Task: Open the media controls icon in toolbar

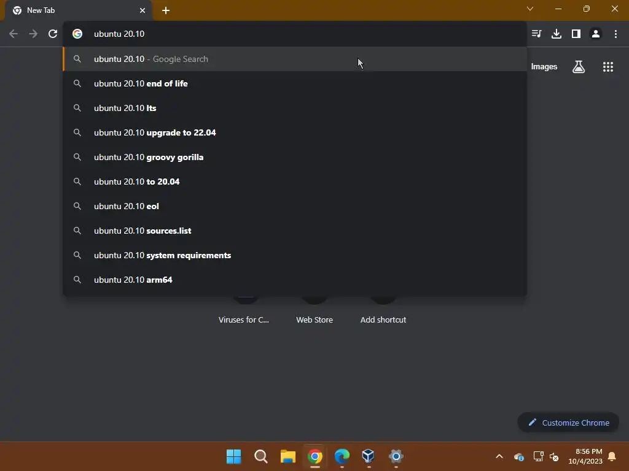Action: (x=536, y=34)
